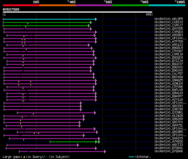Viewport: 188px width, 159px height.
Task: Select the UniRef100_B9GX00 label
Action: pyautogui.click(x=169, y=71)
